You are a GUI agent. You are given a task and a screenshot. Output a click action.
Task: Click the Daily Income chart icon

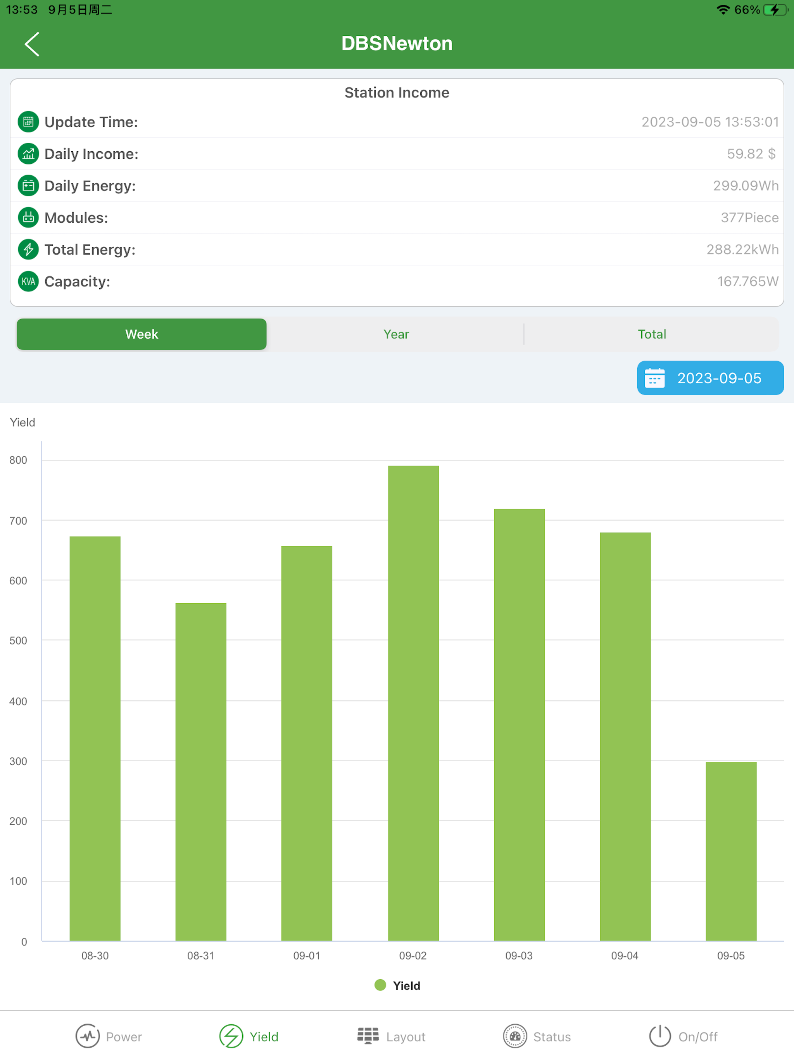click(x=28, y=154)
